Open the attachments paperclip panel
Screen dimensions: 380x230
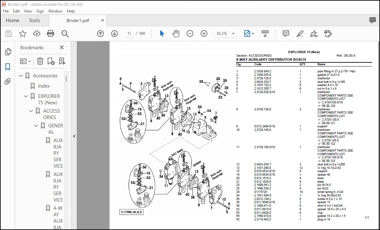8,82
